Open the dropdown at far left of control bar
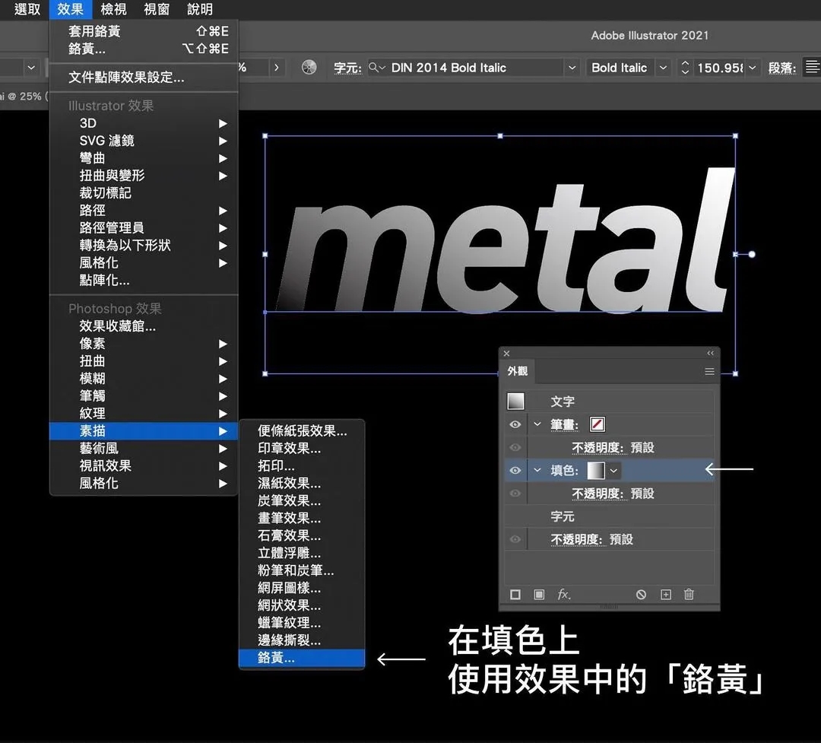 (x=31, y=67)
